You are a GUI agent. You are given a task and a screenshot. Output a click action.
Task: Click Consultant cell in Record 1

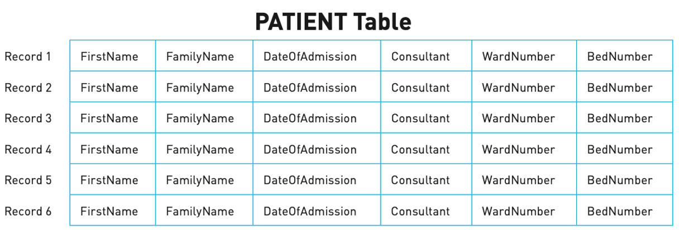(427, 56)
